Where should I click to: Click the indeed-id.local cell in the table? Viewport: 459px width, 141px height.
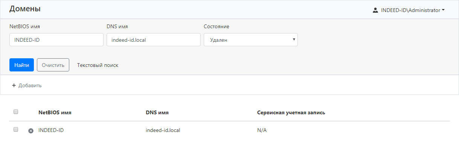[163, 130]
